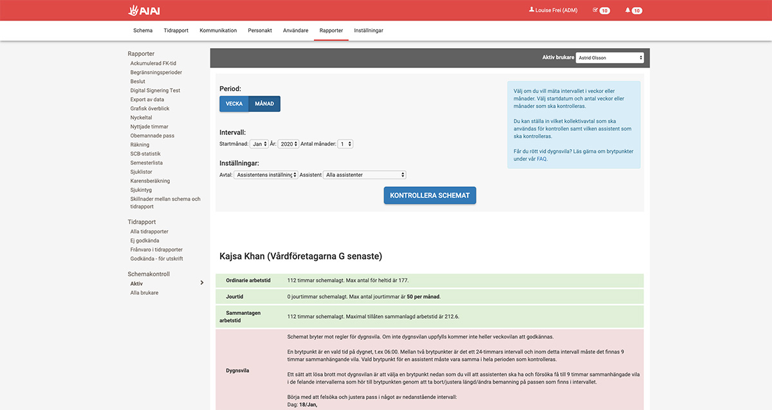Open Grafisk överblick report
Viewport: 772px width, 410px height.
point(150,109)
